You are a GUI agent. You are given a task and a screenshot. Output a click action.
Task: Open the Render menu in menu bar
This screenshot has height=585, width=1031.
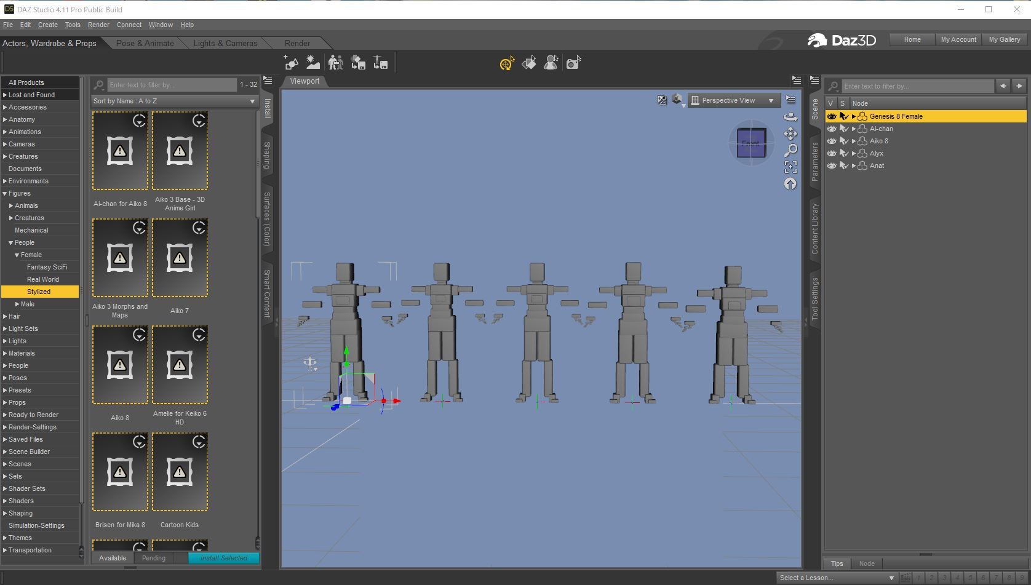[x=98, y=25]
